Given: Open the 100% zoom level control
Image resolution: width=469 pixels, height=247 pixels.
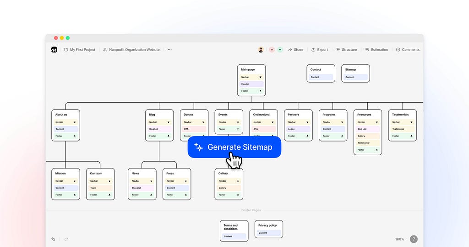Looking at the screenshot, I should point(399,239).
